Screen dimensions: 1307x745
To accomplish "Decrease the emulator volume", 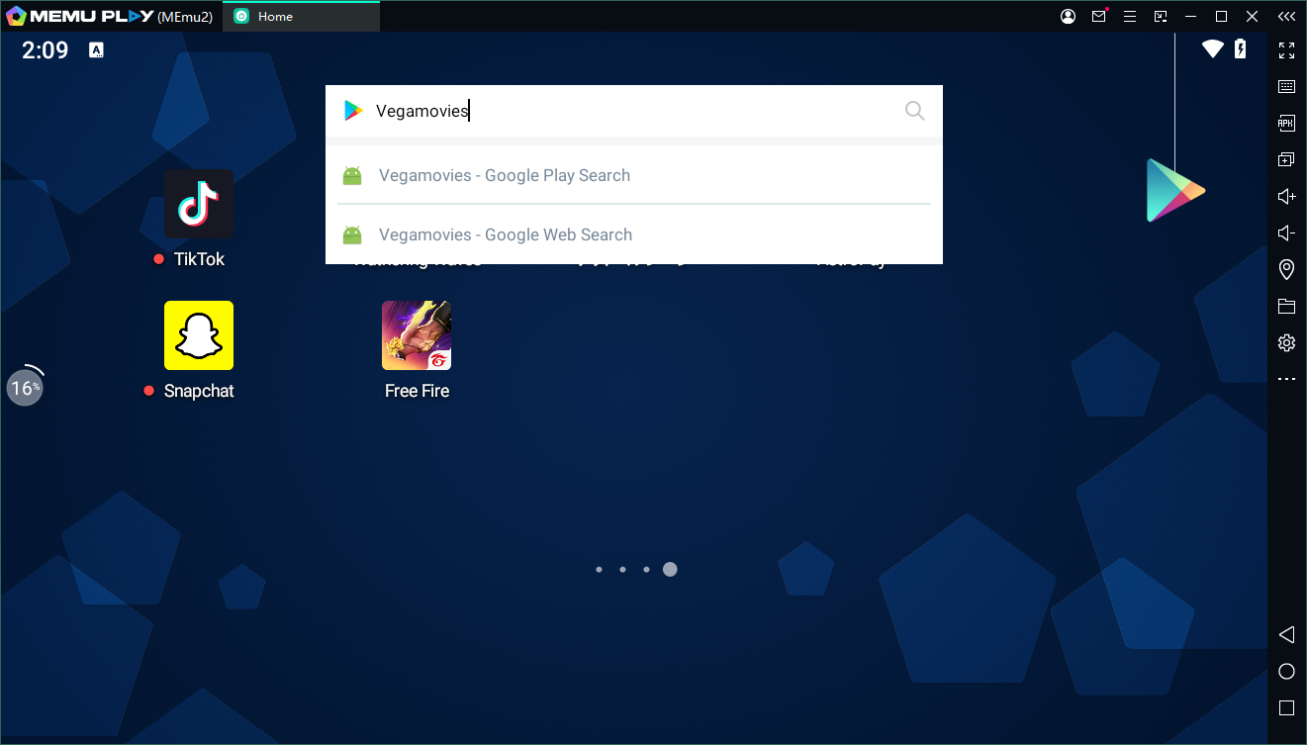I will 1286,233.
